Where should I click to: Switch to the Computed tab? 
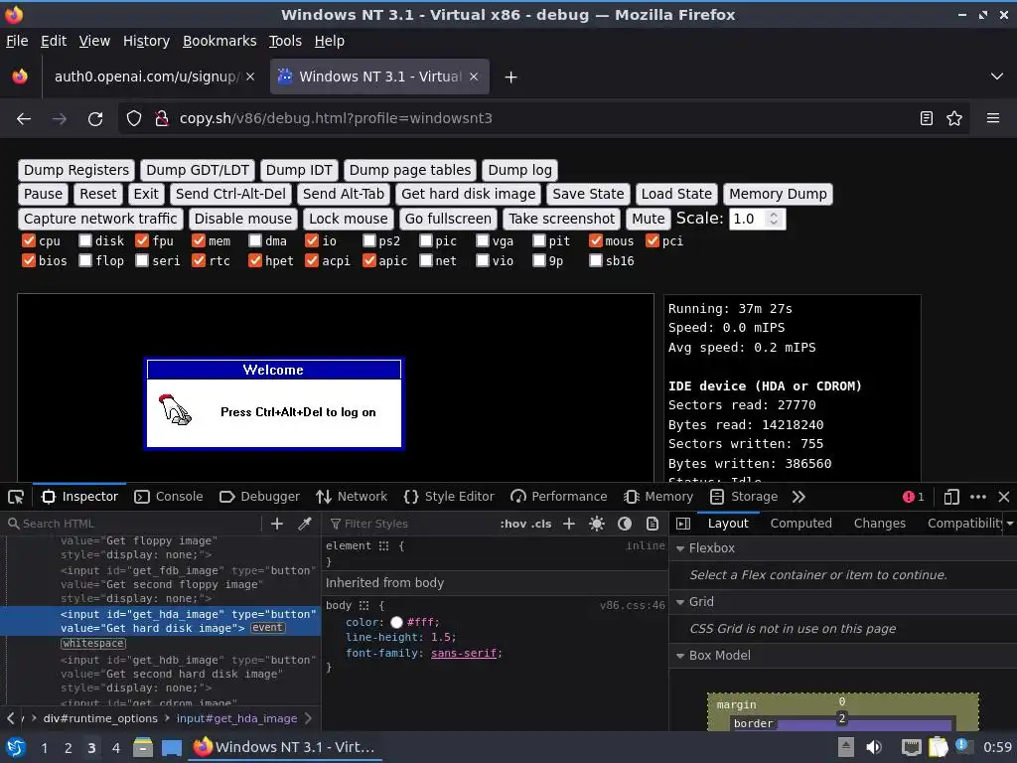pyautogui.click(x=801, y=524)
